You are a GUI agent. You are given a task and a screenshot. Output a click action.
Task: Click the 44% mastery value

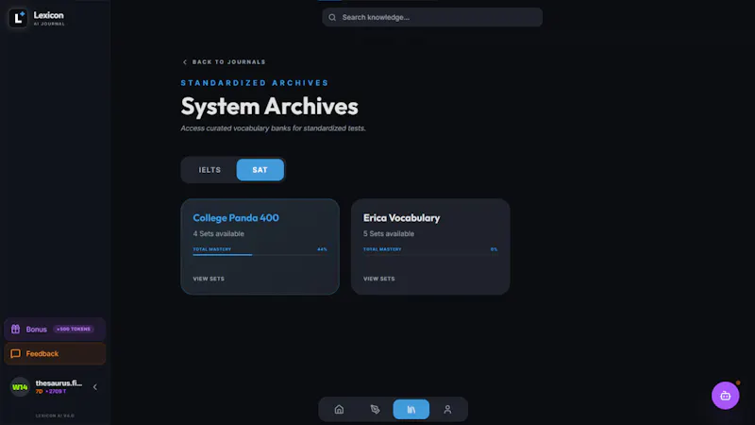322,249
